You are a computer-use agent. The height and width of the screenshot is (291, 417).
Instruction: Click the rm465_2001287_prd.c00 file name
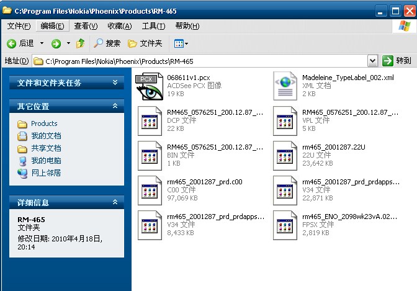[x=205, y=182]
